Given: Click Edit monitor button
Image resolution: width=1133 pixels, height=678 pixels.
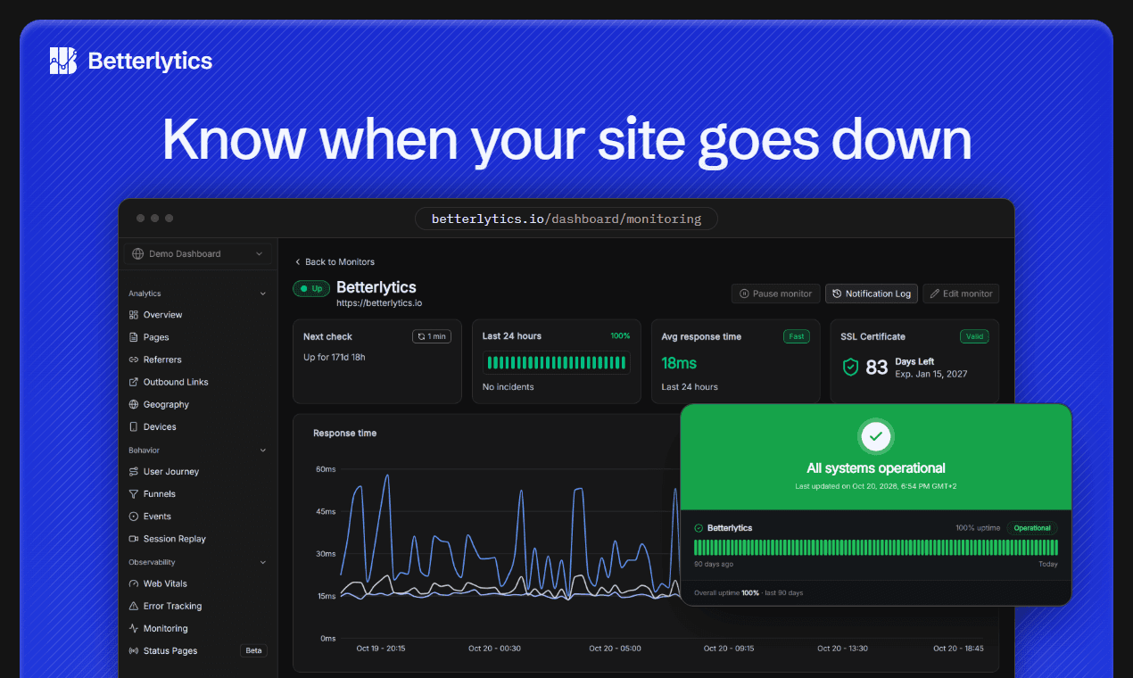Looking at the screenshot, I should (961, 294).
